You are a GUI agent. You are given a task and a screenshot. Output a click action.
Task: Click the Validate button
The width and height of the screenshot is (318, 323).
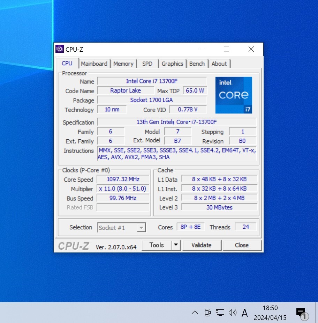(x=202, y=245)
